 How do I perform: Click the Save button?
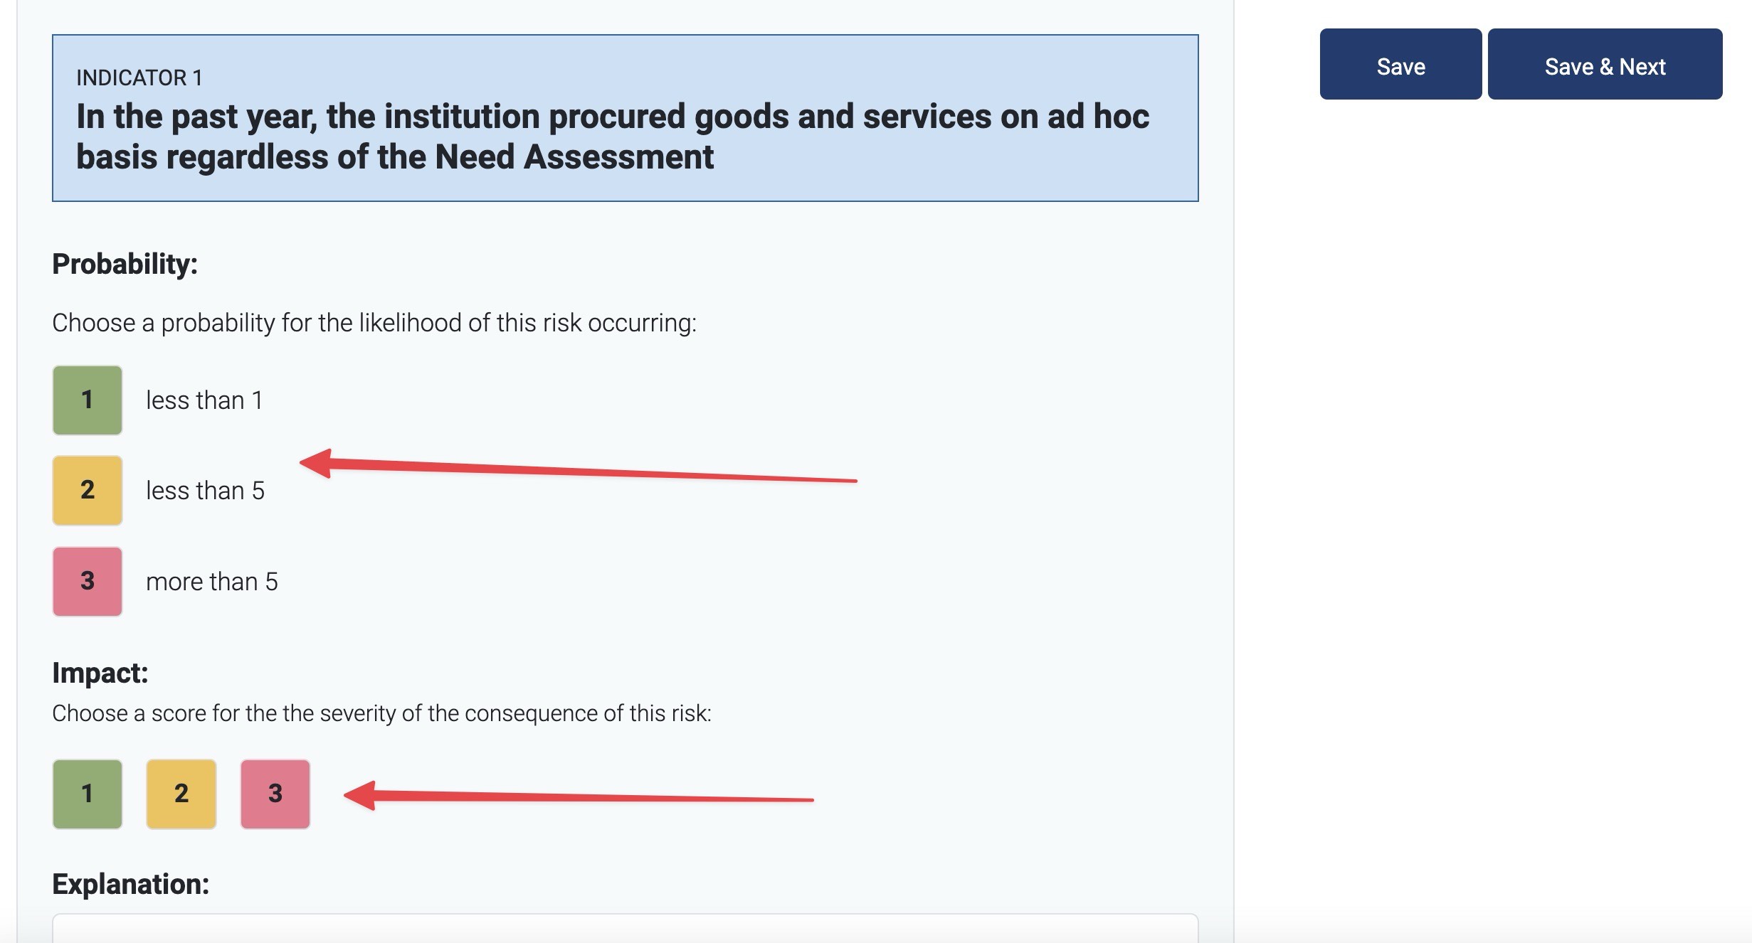tap(1400, 65)
